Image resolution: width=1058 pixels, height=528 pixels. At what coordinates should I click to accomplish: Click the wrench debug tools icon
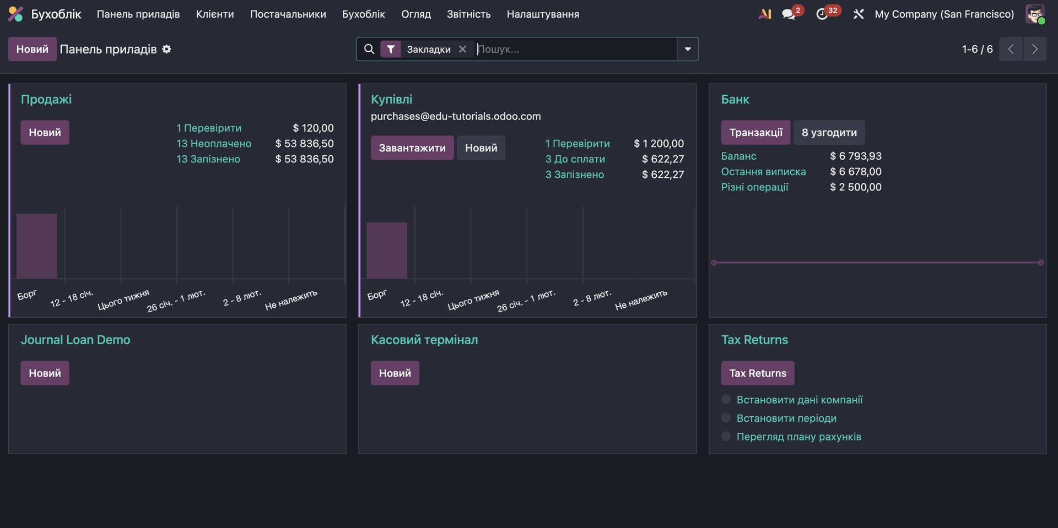point(858,14)
